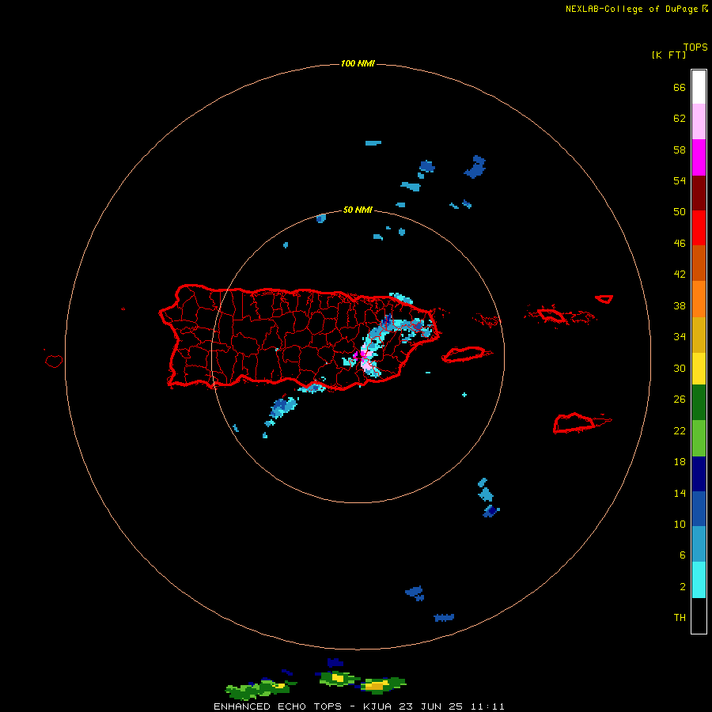Click the 66 value on the scale
The width and height of the screenshot is (712, 712).
680,87
